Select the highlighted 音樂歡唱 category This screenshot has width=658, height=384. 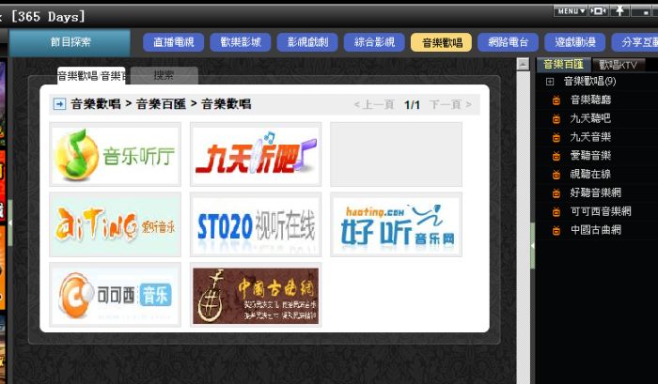coord(441,42)
